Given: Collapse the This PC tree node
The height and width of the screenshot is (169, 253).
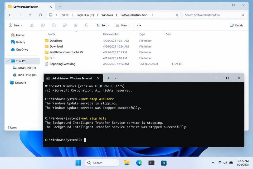Looking at the screenshot, I should pos(8,61).
